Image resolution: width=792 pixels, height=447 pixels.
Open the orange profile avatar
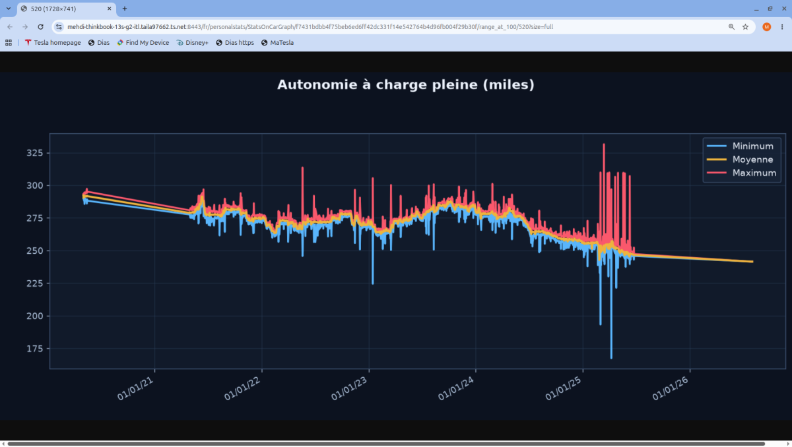coord(766,27)
